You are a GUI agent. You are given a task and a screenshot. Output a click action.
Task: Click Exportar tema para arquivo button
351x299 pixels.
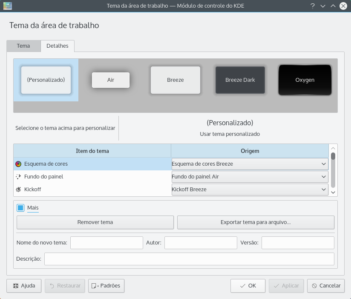point(256,222)
